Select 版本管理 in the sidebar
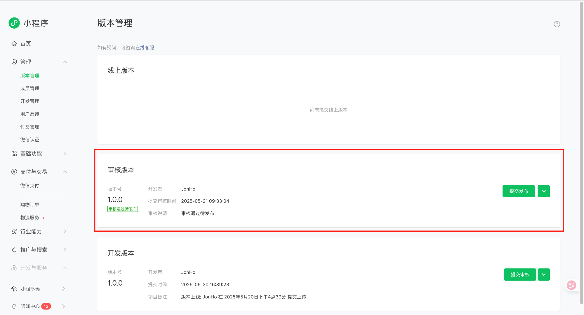 pos(30,75)
